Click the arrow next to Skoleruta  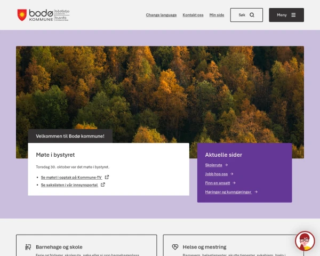point(226,165)
